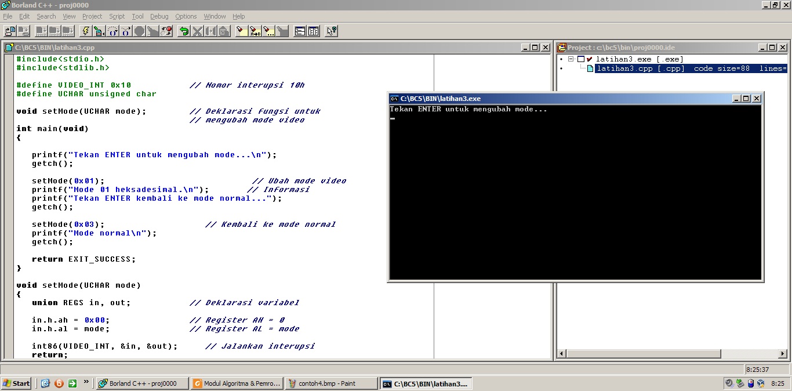Click the Tile Vertical windows icon
Viewport: 792px width, 391px height.
(x=314, y=31)
